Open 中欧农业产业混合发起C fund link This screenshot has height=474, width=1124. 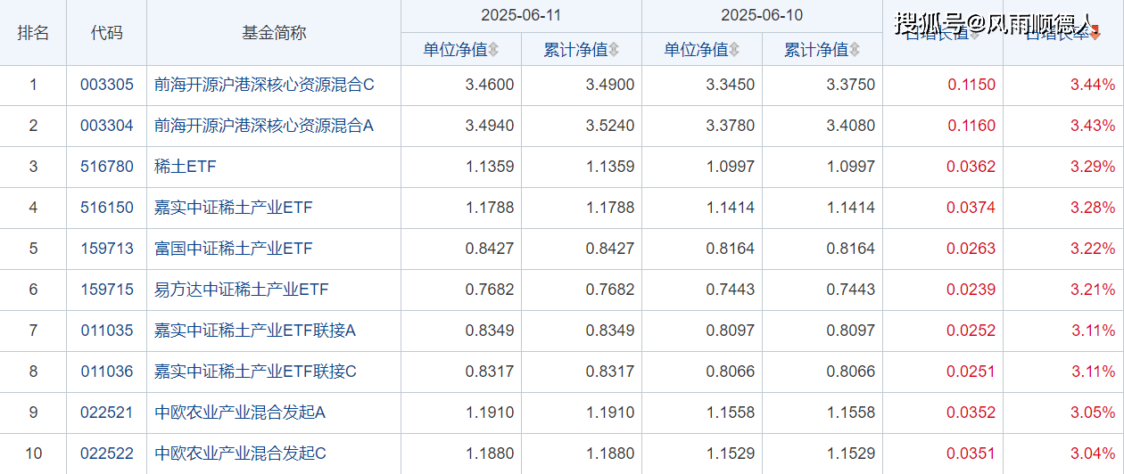click(x=240, y=454)
